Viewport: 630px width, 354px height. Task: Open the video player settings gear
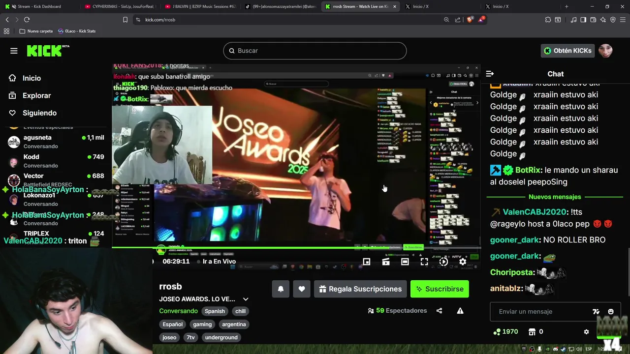463,262
